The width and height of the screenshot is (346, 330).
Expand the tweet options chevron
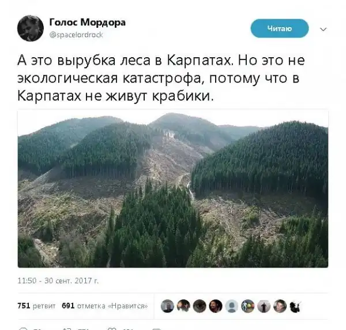pyautogui.click(x=323, y=29)
